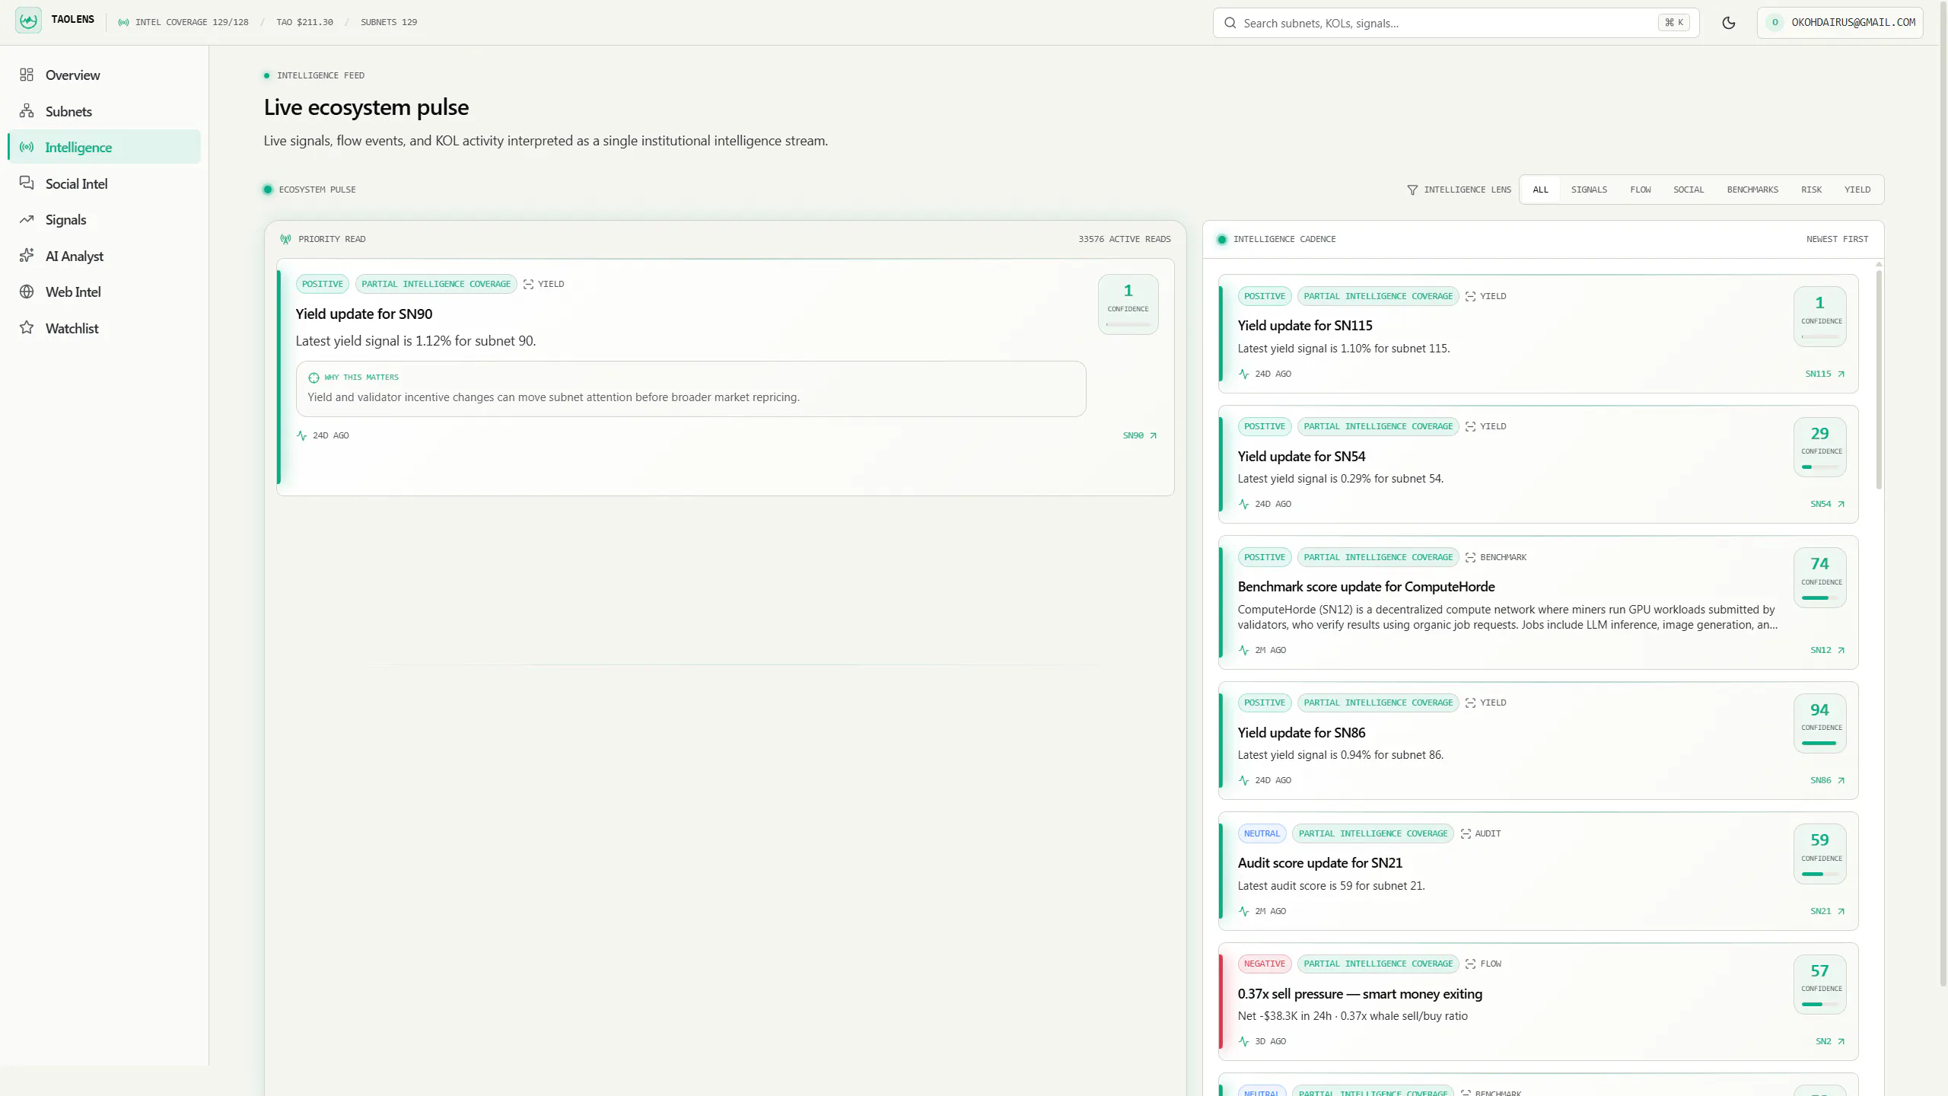Click scan icon beside AUDIT tag
Screen dimensions: 1948x1096
pos(1466,834)
